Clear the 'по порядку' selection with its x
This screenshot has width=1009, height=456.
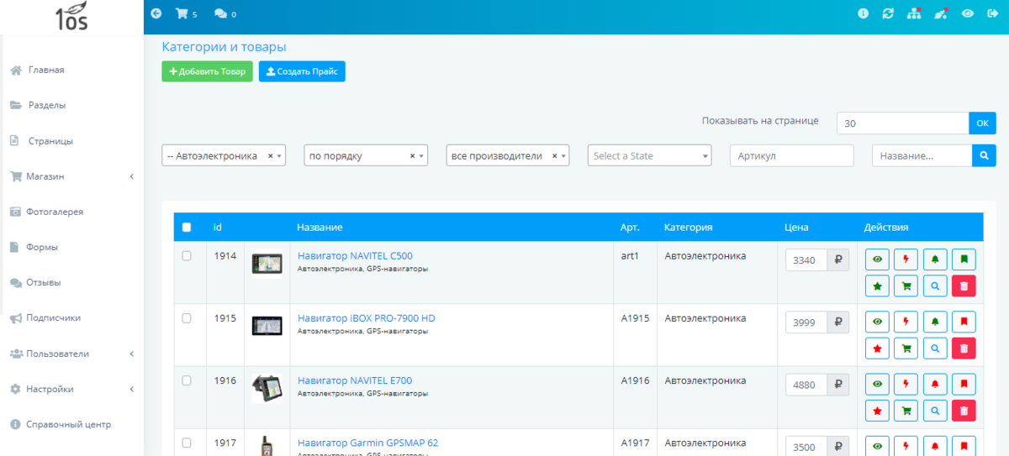click(413, 155)
